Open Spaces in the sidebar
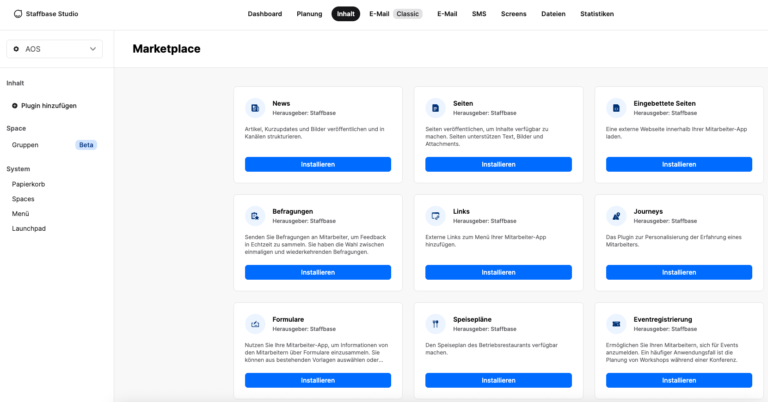 click(23, 199)
